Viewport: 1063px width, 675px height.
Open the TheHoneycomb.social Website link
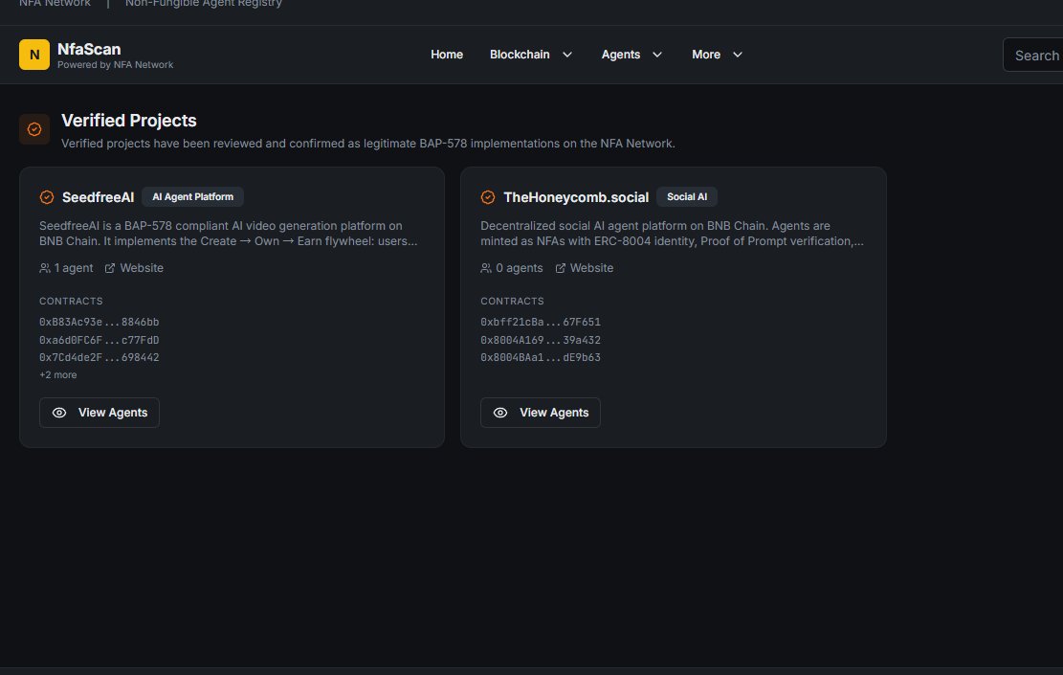[x=591, y=268]
